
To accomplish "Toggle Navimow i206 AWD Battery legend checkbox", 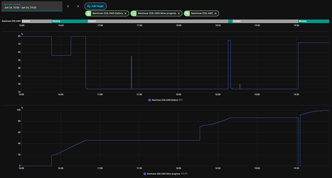I will point(150,100).
